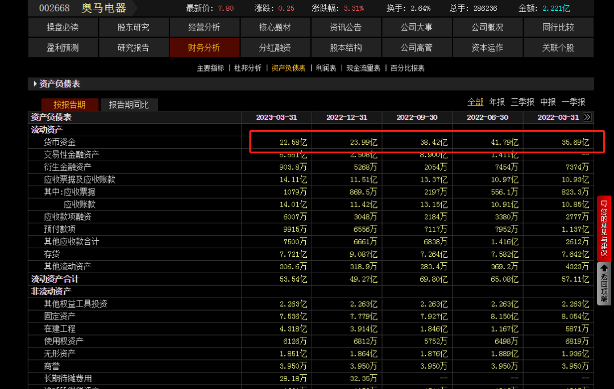
Task: Open the 杜邦分析 sub-page link
Action: (248, 68)
